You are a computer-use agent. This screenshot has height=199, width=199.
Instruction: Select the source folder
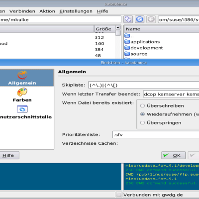pyautogui.click(x=136, y=54)
